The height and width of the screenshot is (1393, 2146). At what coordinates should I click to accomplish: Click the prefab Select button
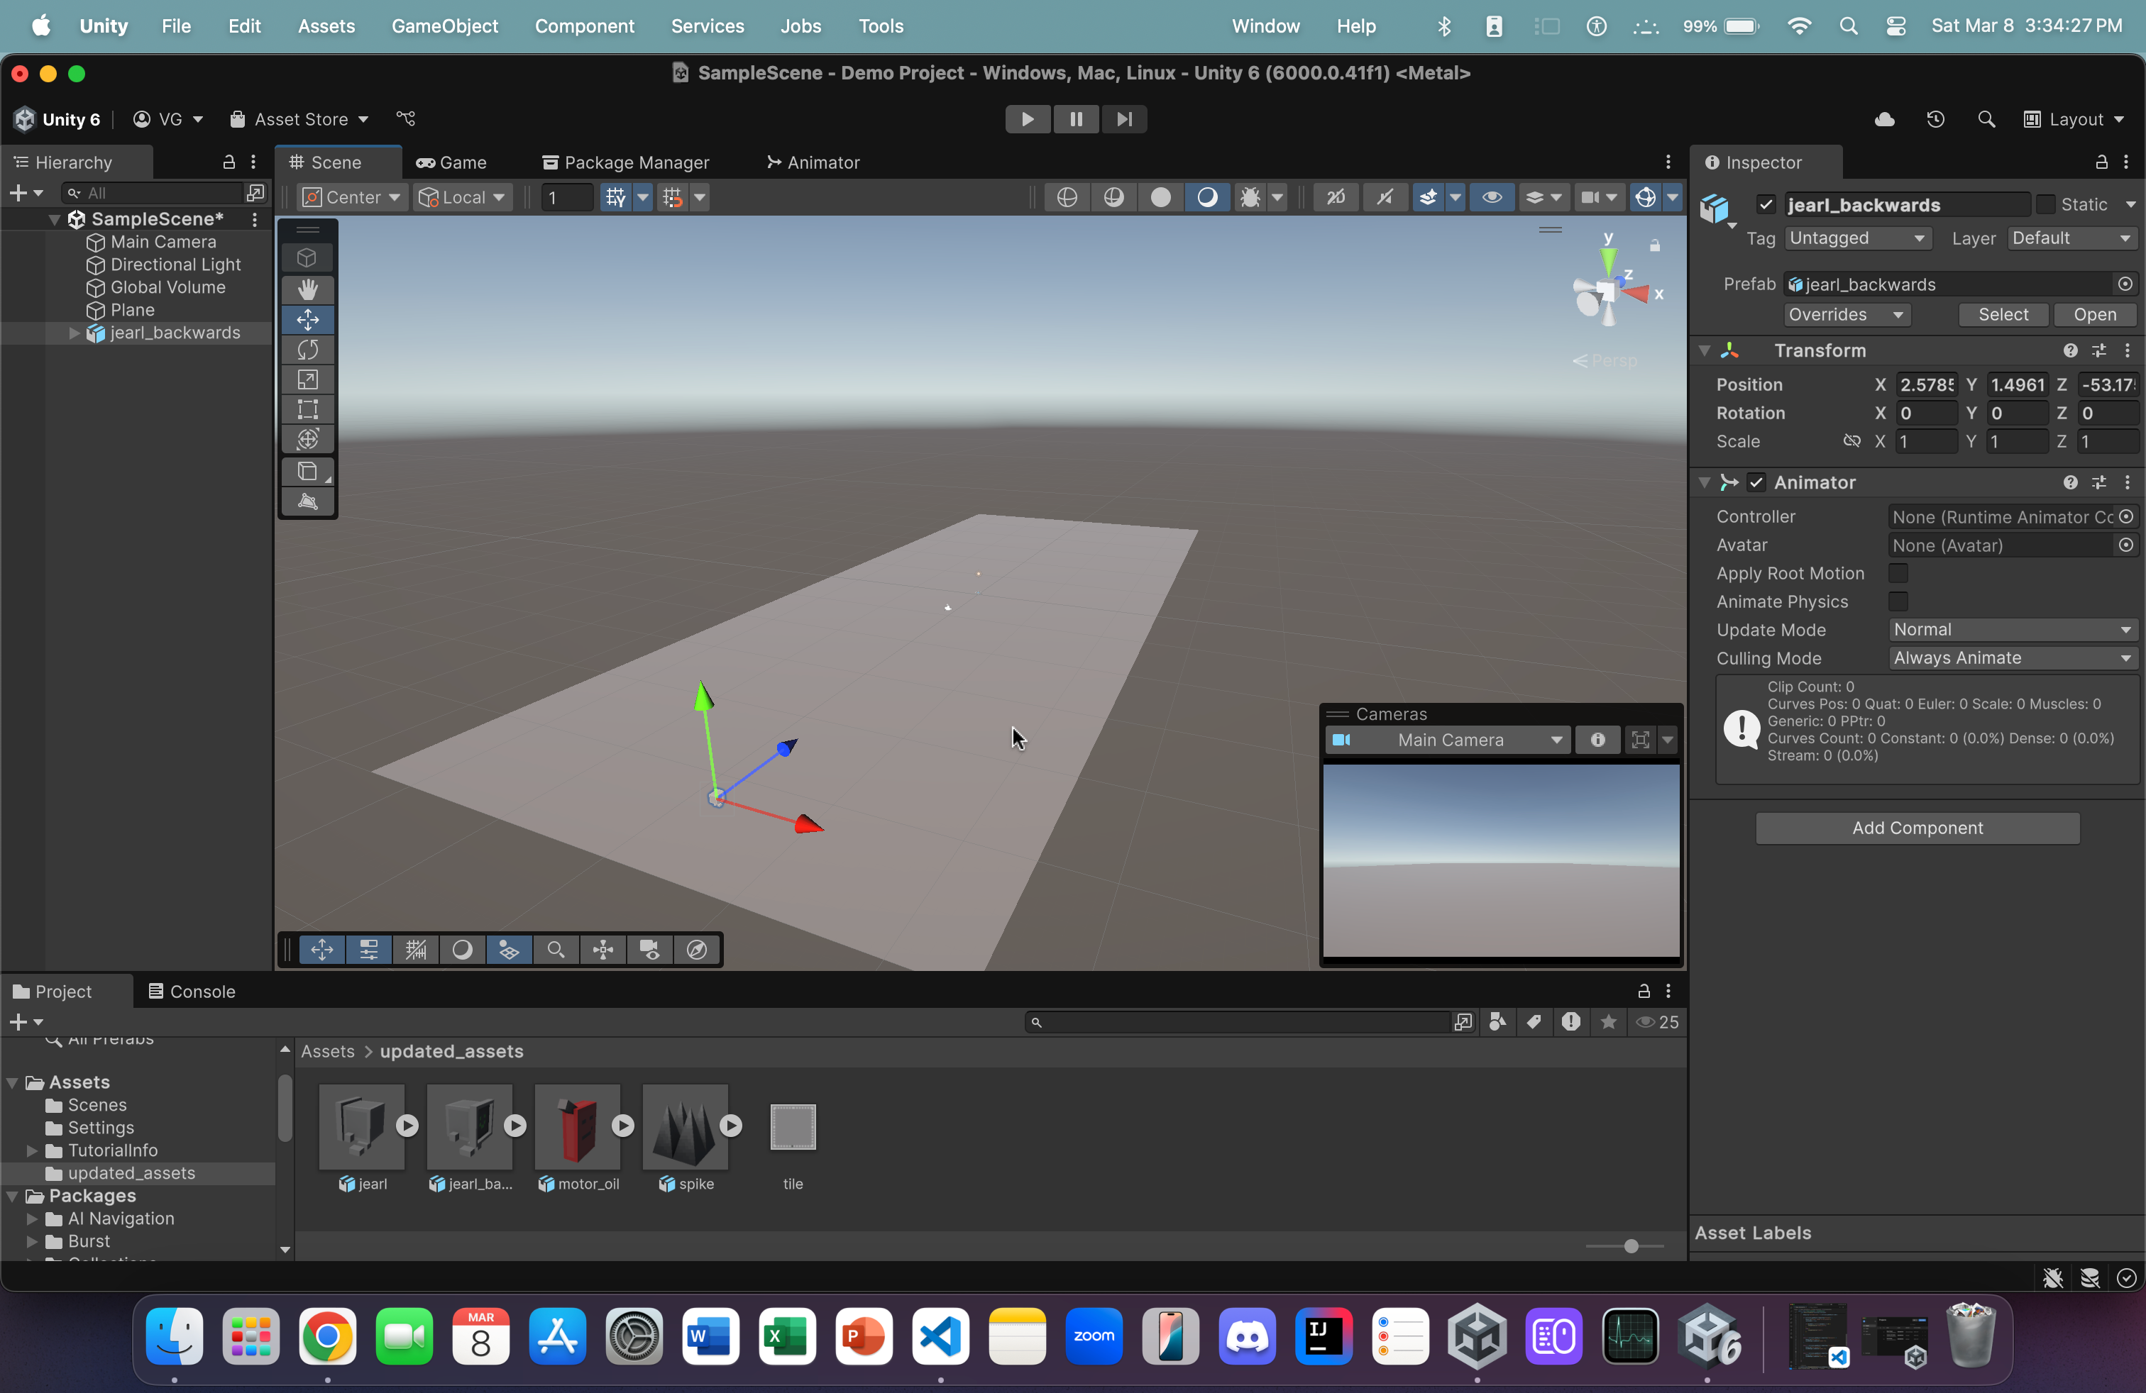pyautogui.click(x=2003, y=314)
